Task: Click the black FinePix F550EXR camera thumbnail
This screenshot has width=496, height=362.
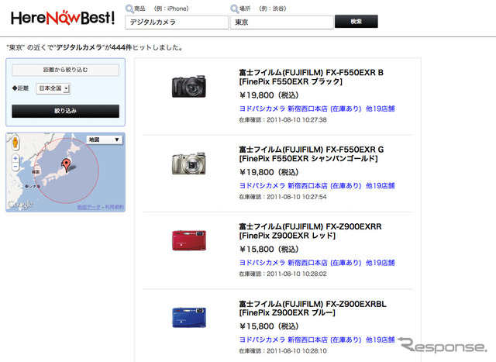Action: tap(189, 86)
